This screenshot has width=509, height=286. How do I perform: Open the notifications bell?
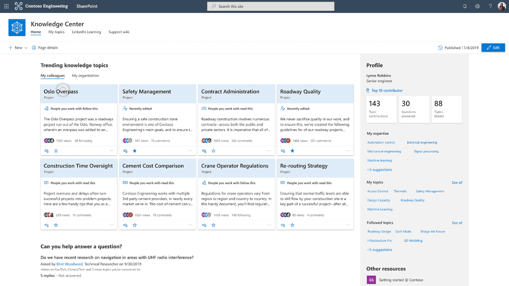pyautogui.click(x=465, y=6)
